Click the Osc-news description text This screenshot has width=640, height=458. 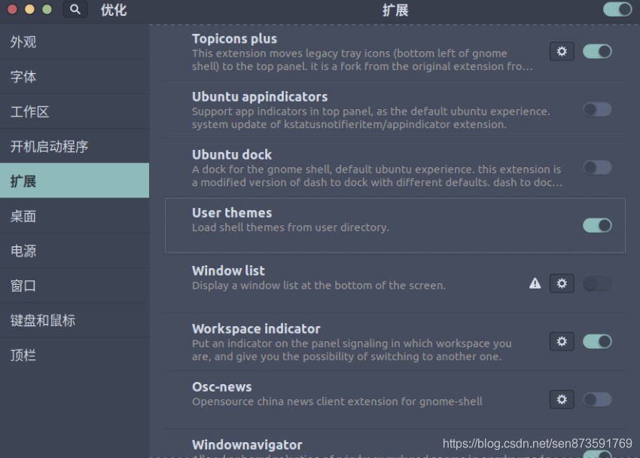click(337, 402)
